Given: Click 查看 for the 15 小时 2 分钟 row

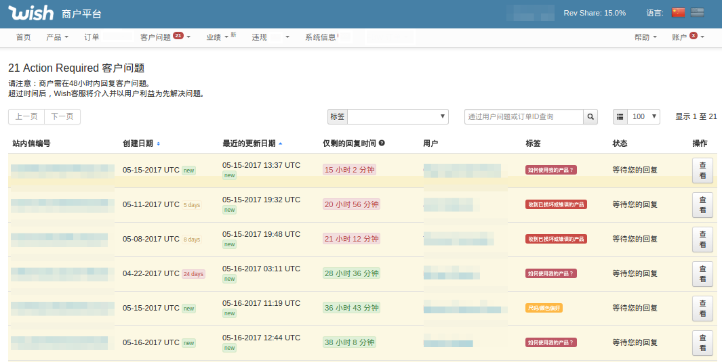Looking at the screenshot, I should (702, 171).
